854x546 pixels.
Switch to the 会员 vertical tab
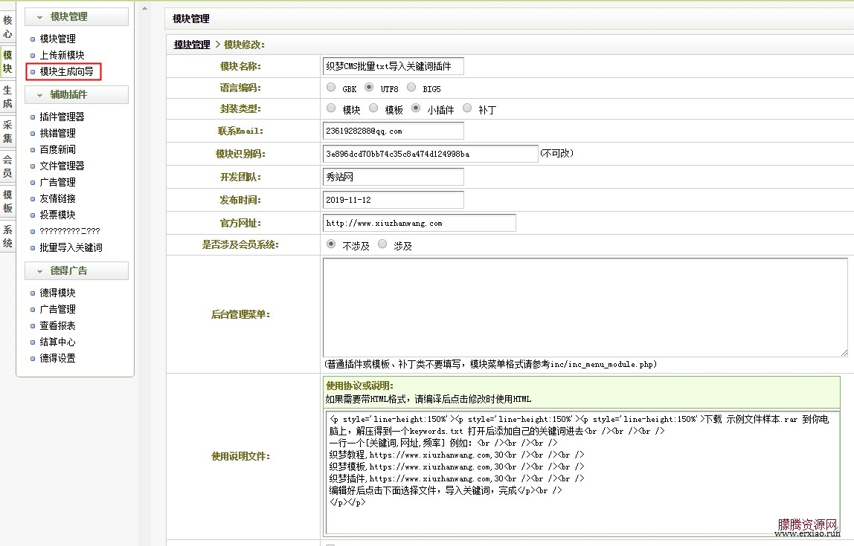(x=7, y=166)
